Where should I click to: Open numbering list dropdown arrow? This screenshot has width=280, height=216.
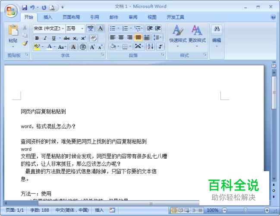[131, 28]
